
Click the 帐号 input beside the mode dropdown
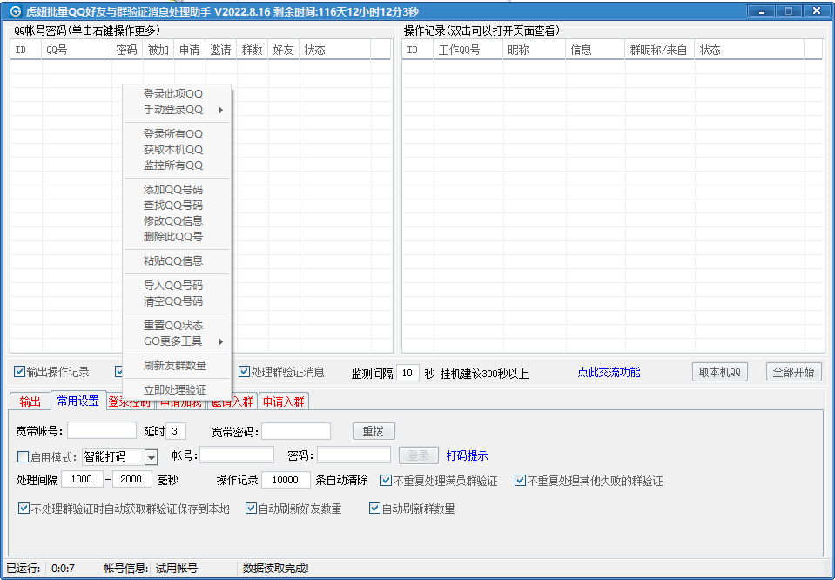coord(237,455)
